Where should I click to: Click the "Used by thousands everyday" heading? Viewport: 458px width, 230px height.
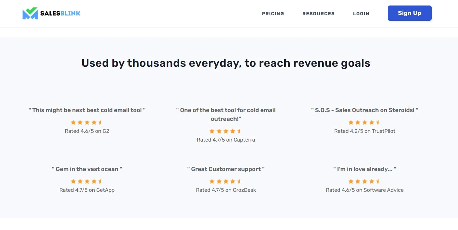[x=226, y=63]
